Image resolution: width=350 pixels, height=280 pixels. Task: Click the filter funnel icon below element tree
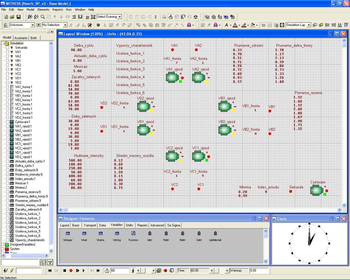click(x=51, y=262)
